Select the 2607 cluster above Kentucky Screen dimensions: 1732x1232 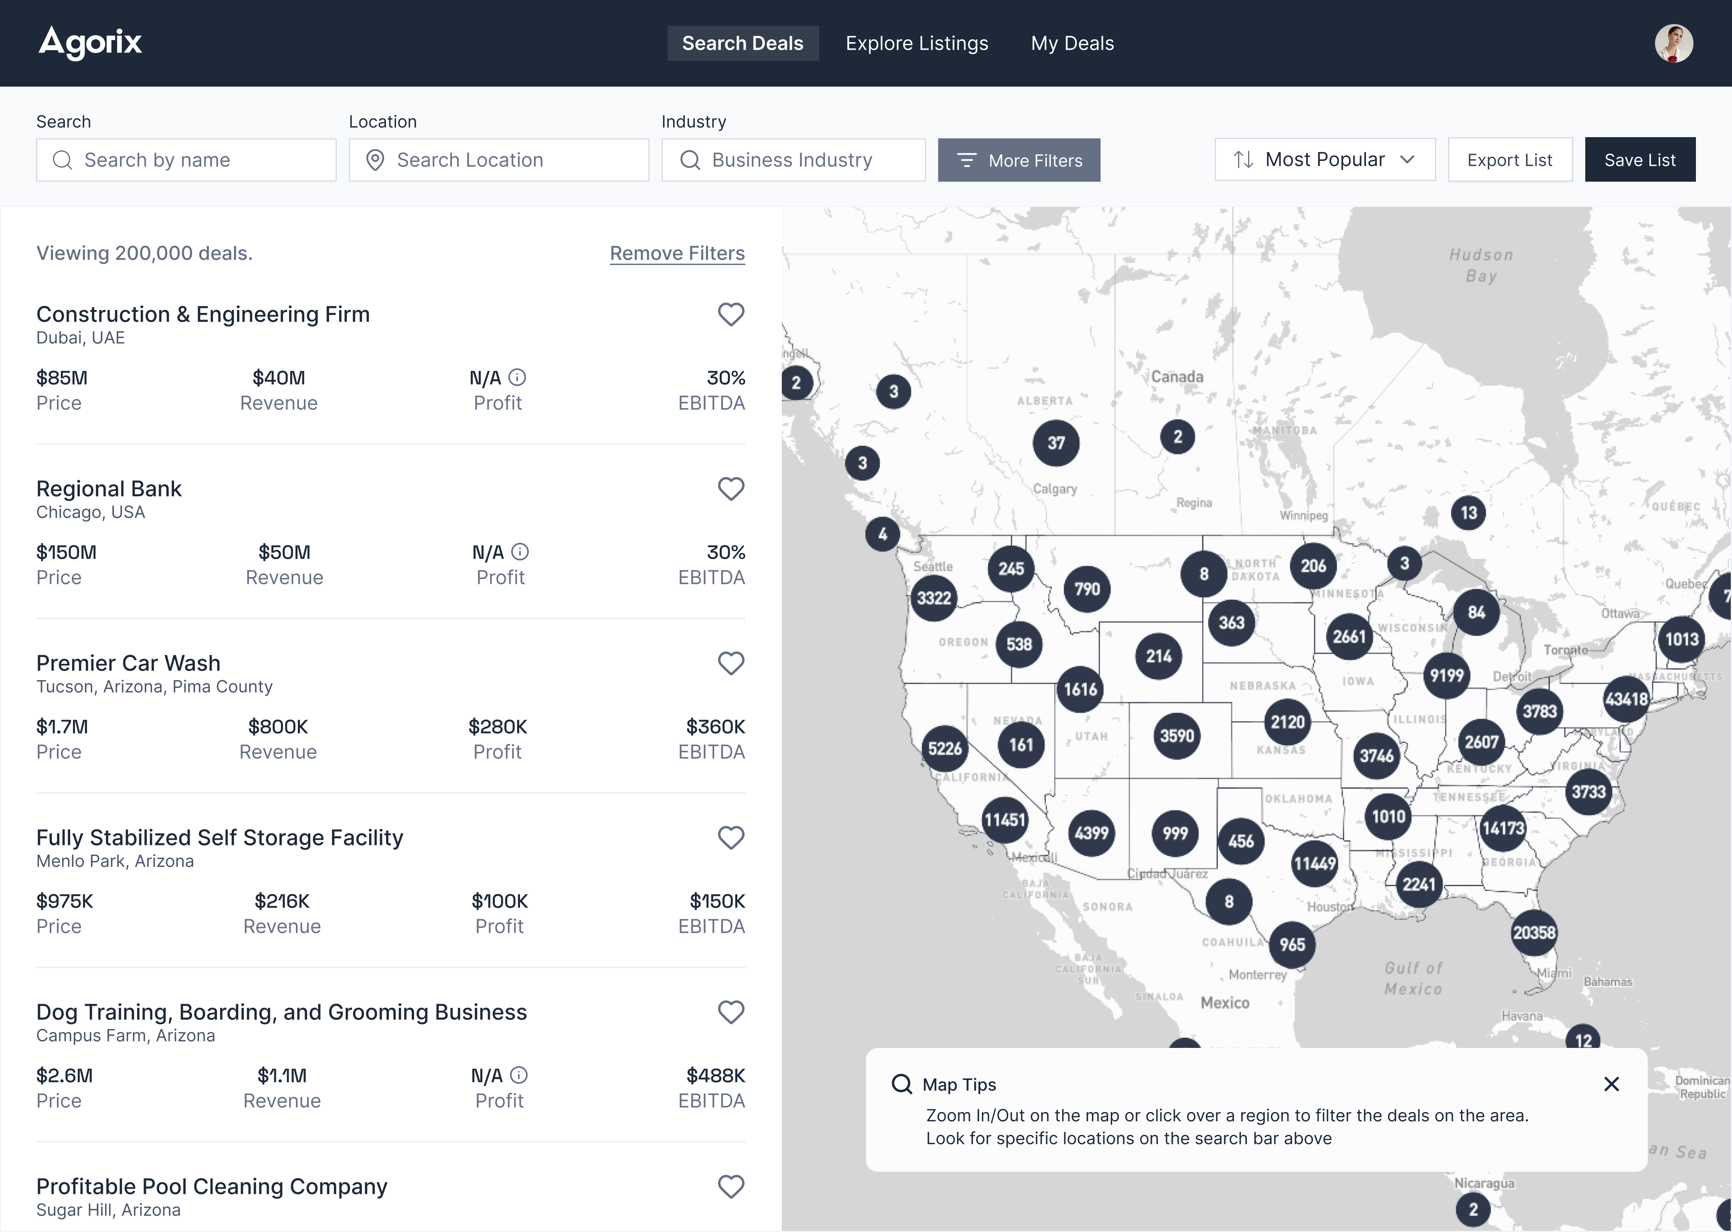click(x=1481, y=742)
